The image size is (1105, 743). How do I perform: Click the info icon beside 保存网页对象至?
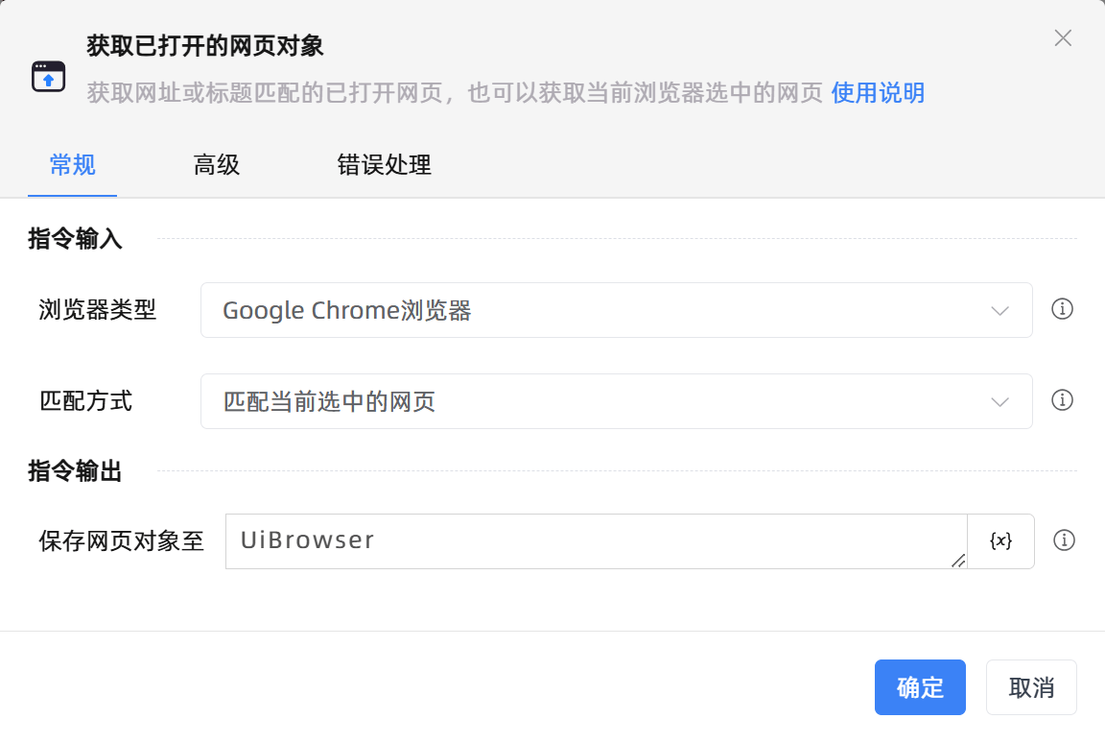pos(1063,540)
